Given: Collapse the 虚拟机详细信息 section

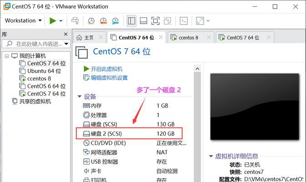Looking at the screenshot, I should [x=211, y=156].
